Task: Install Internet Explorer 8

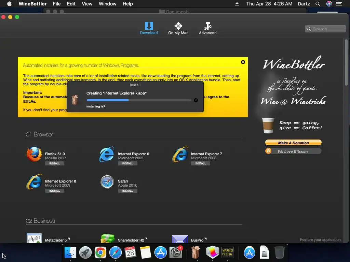Action: pos(54,191)
